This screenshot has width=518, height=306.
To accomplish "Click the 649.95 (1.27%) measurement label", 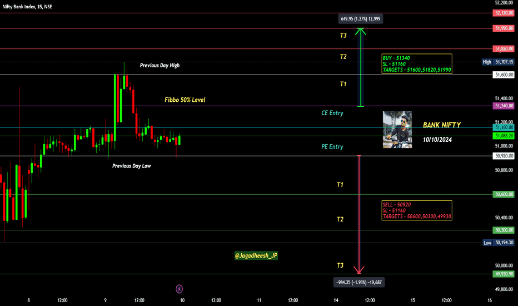I will pyautogui.click(x=360, y=19).
